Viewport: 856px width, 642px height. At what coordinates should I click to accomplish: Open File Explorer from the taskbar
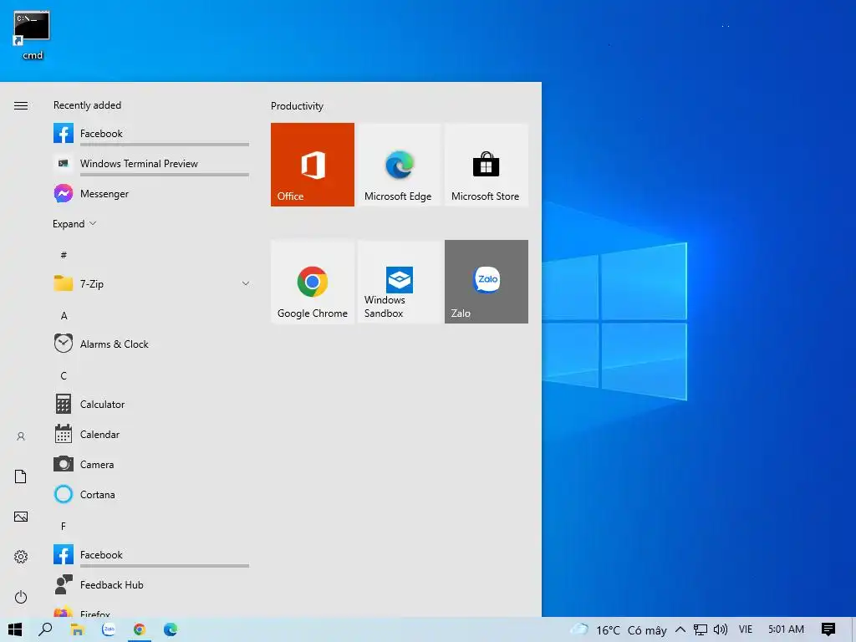pos(77,629)
